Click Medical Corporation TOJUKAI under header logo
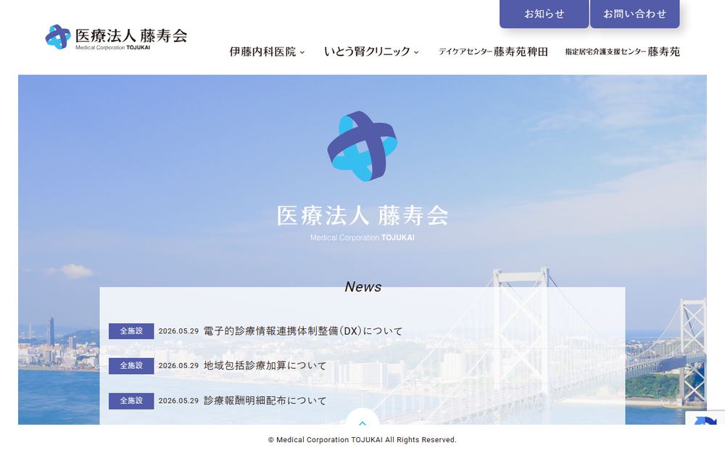 113,48
